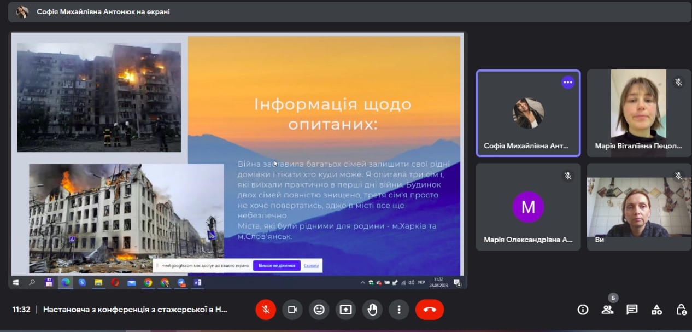Turn on your camera
The height and width of the screenshot is (332, 692).
[x=292, y=309]
